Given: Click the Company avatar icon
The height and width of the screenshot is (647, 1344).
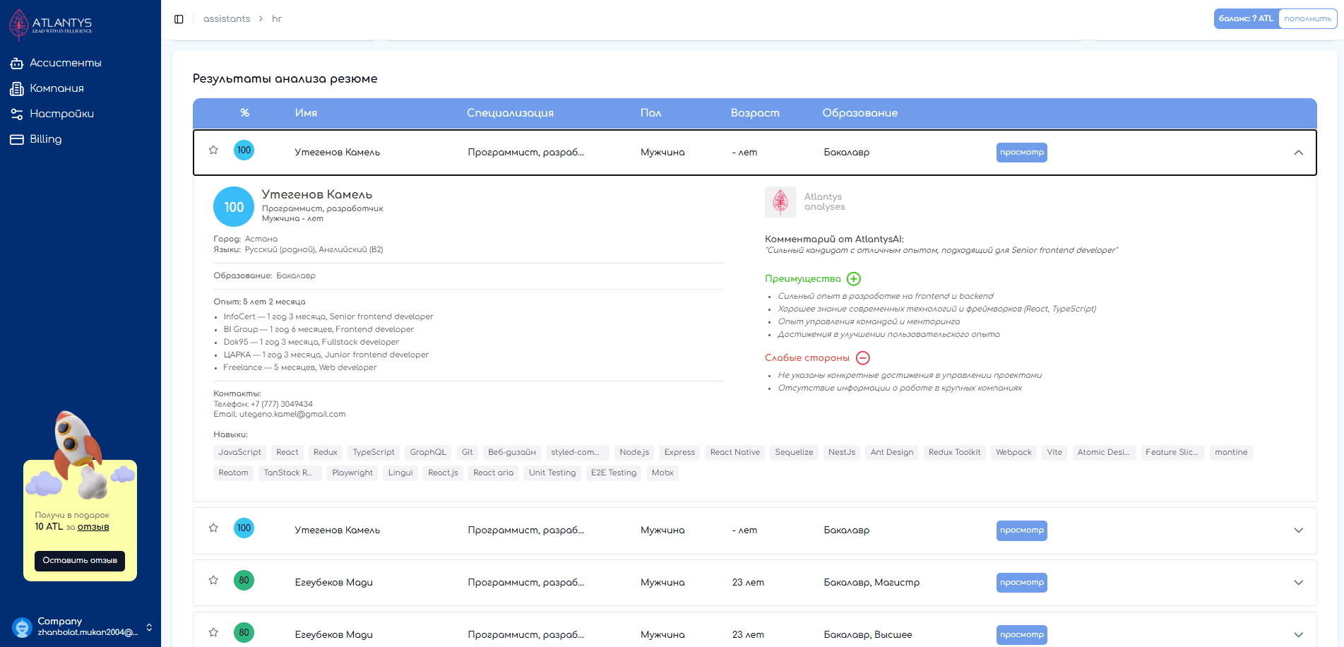Looking at the screenshot, I should coord(23,627).
